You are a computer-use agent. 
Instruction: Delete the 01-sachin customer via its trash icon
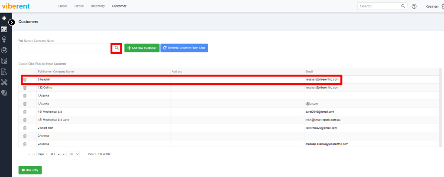coord(25,79)
